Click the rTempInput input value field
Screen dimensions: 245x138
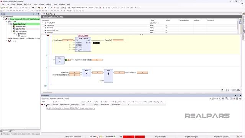click(x=68, y=40)
